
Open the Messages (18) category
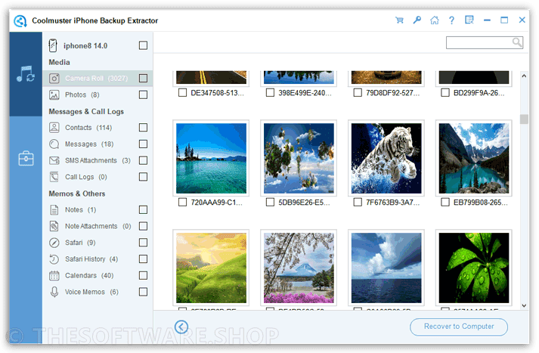pyautogui.click(x=98, y=144)
